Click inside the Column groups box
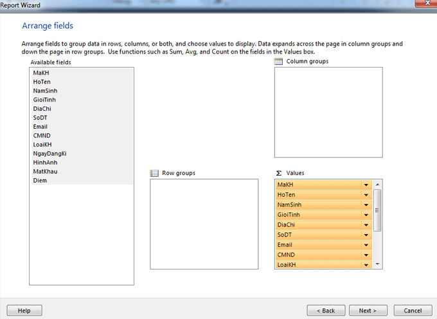The height and width of the screenshot is (319, 437). (328, 112)
